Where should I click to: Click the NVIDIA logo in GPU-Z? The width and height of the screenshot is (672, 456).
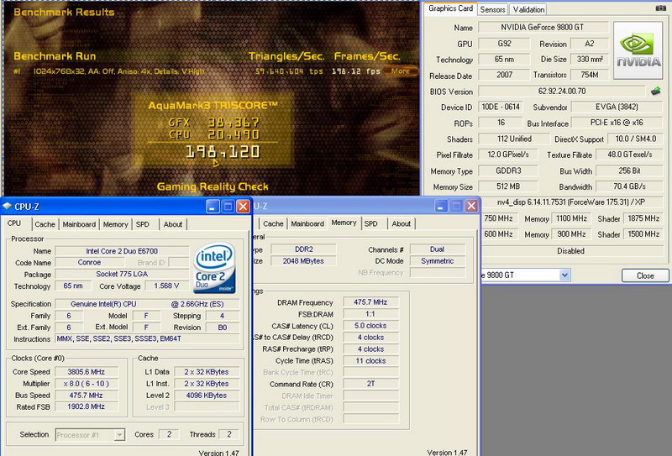coord(638,50)
